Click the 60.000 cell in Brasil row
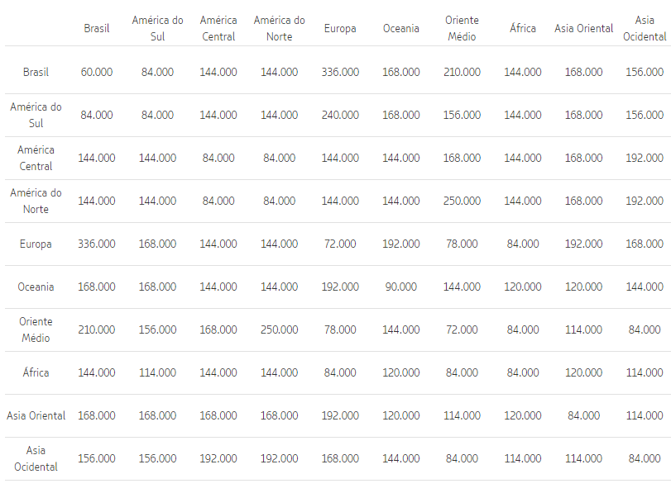Viewport: 671px width, 493px height. point(97,72)
